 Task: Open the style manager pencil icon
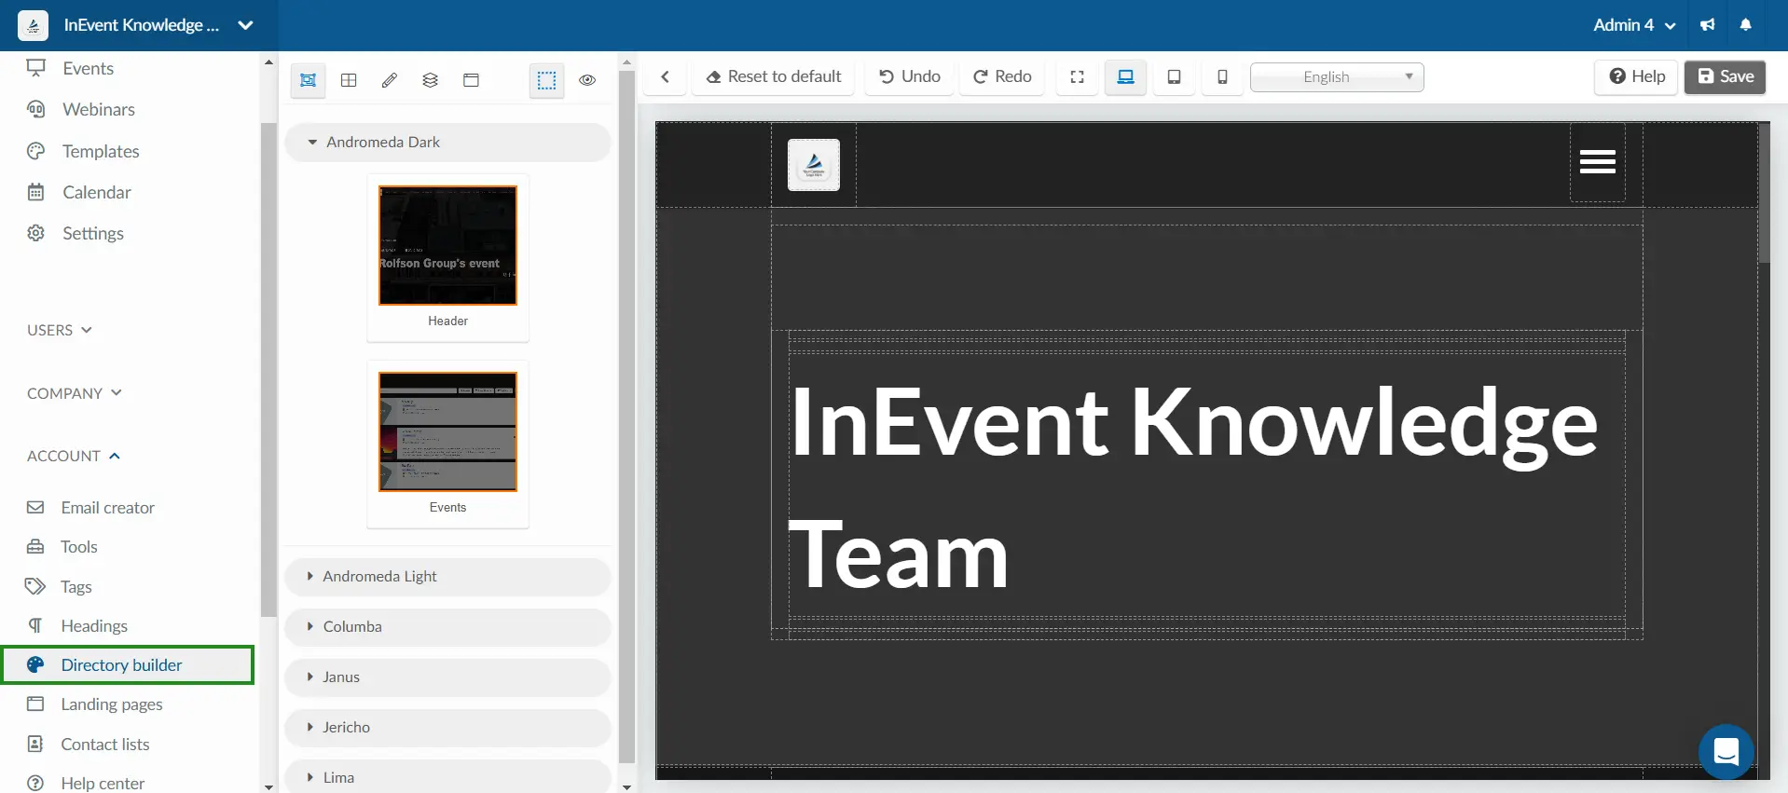pyautogui.click(x=390, y=80)
